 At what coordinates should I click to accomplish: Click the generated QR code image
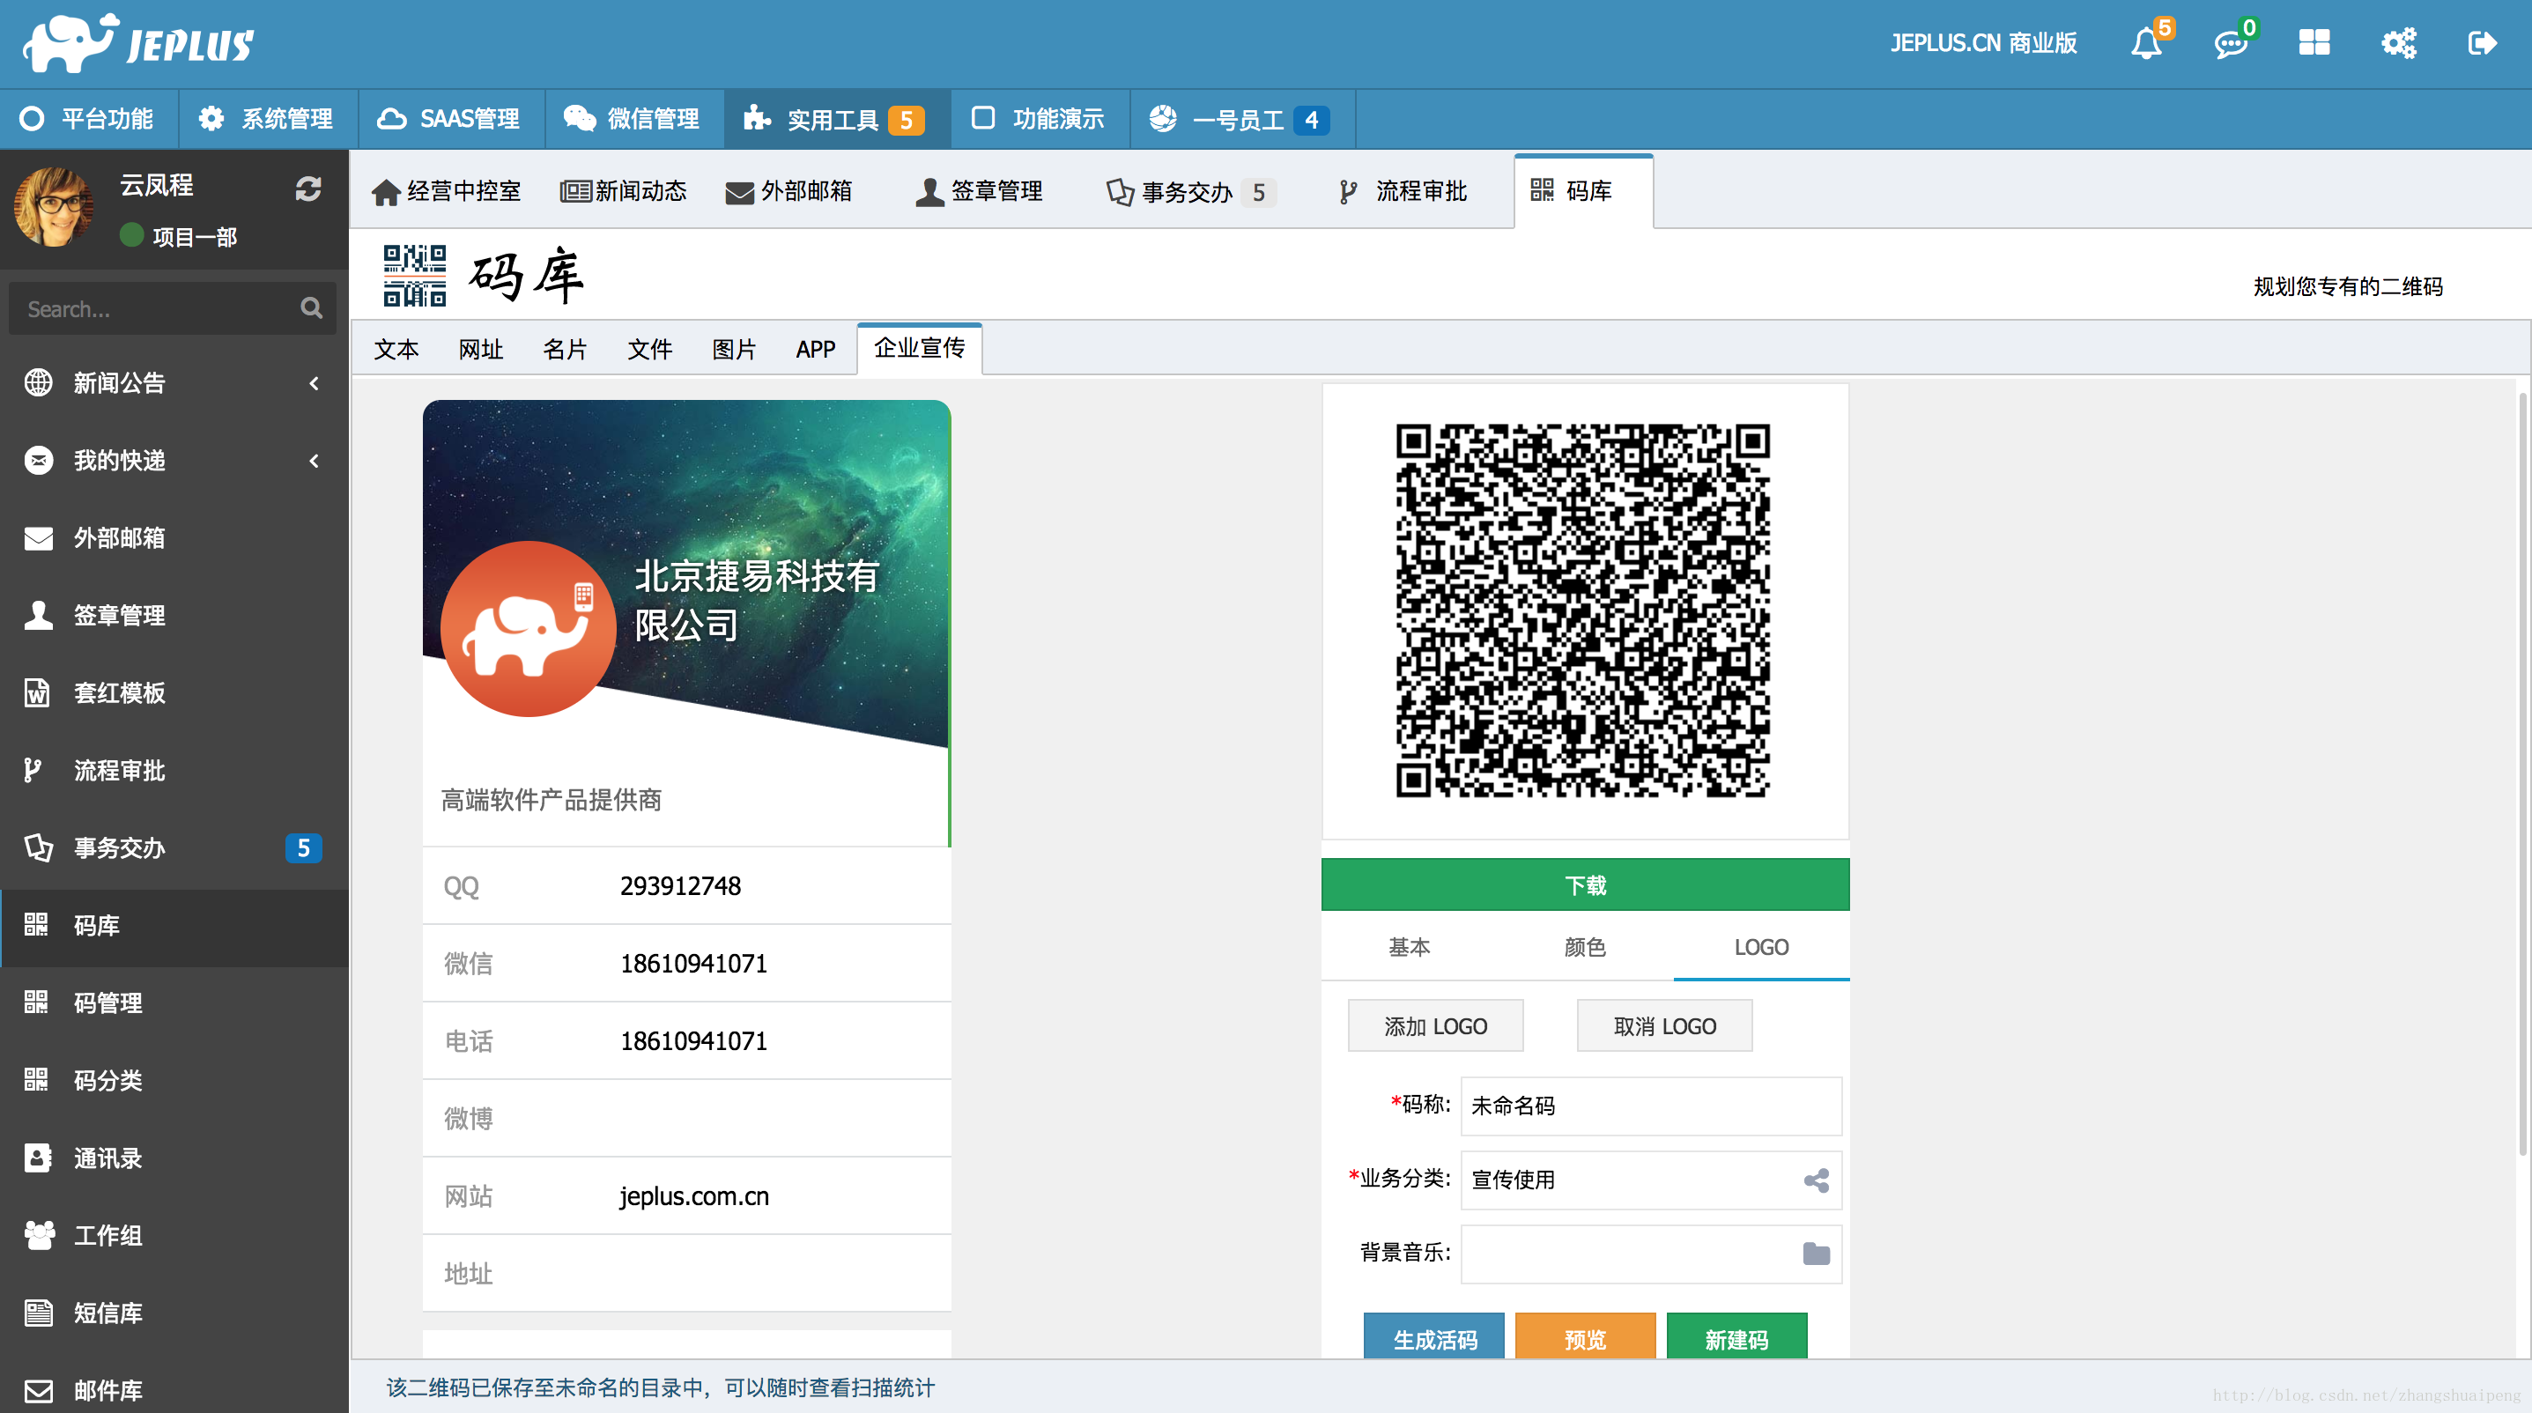(x=1583, y=610)
